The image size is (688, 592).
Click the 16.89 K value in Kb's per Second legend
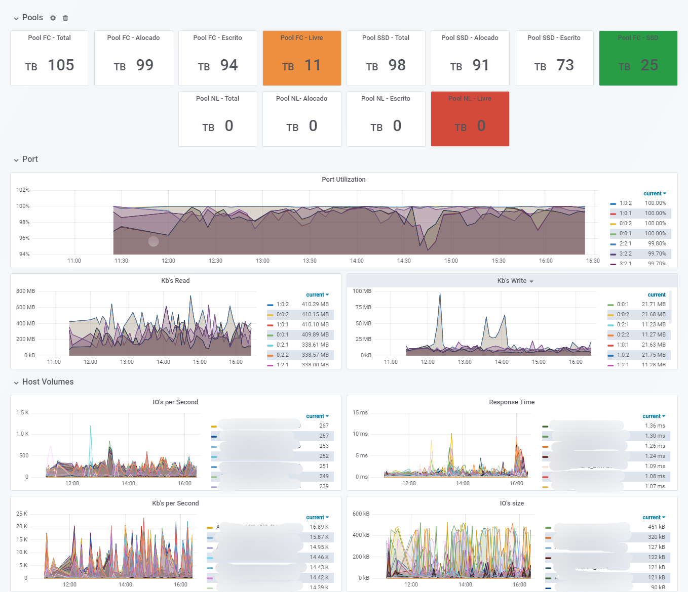[x=319, y=527]
